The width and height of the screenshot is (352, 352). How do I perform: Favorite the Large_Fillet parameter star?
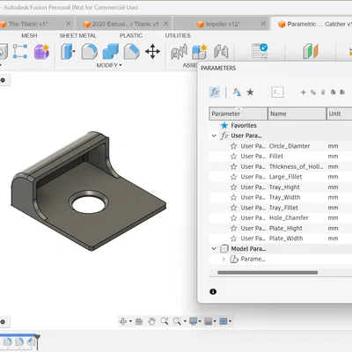pyautogui.click(x=233, y=177)
